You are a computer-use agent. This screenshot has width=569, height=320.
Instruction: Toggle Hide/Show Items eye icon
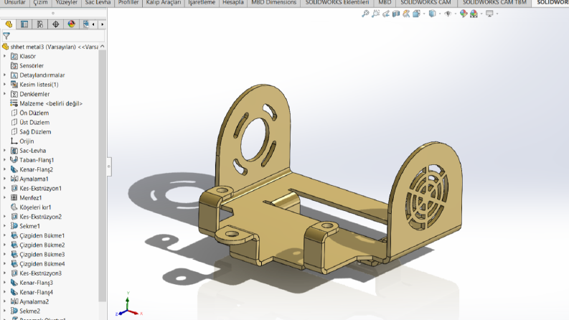448,14
